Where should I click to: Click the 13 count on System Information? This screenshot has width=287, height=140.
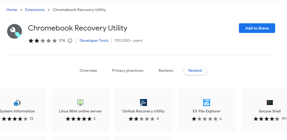pos(31,119)
